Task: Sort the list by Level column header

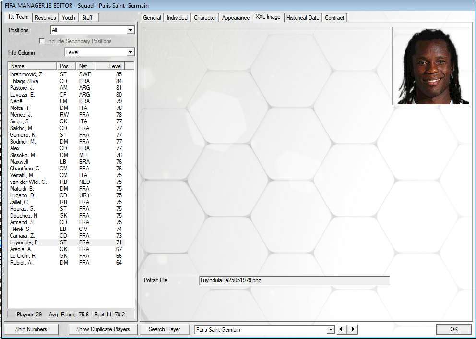Action: pos(115,66)
